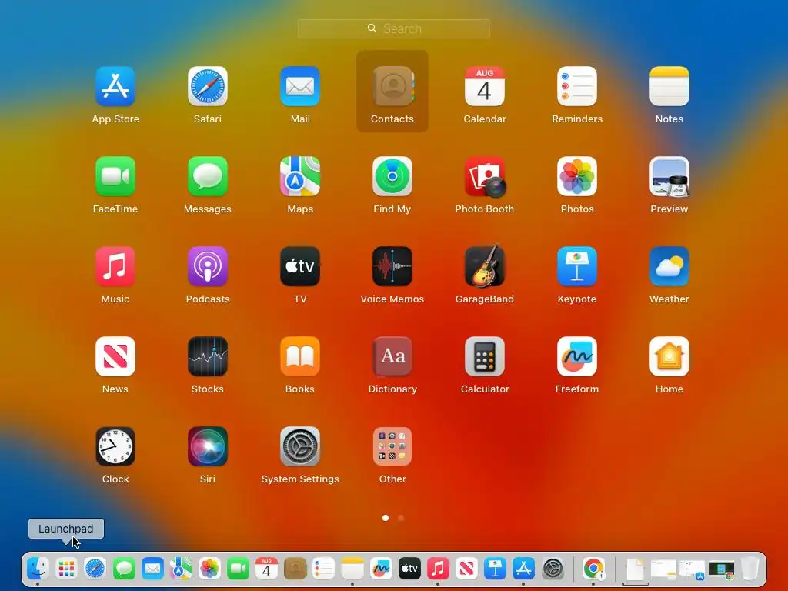This screenshot has width=788, height=591.
Task: Open Freeform from the Dock
Action: (x=381, y=569)
